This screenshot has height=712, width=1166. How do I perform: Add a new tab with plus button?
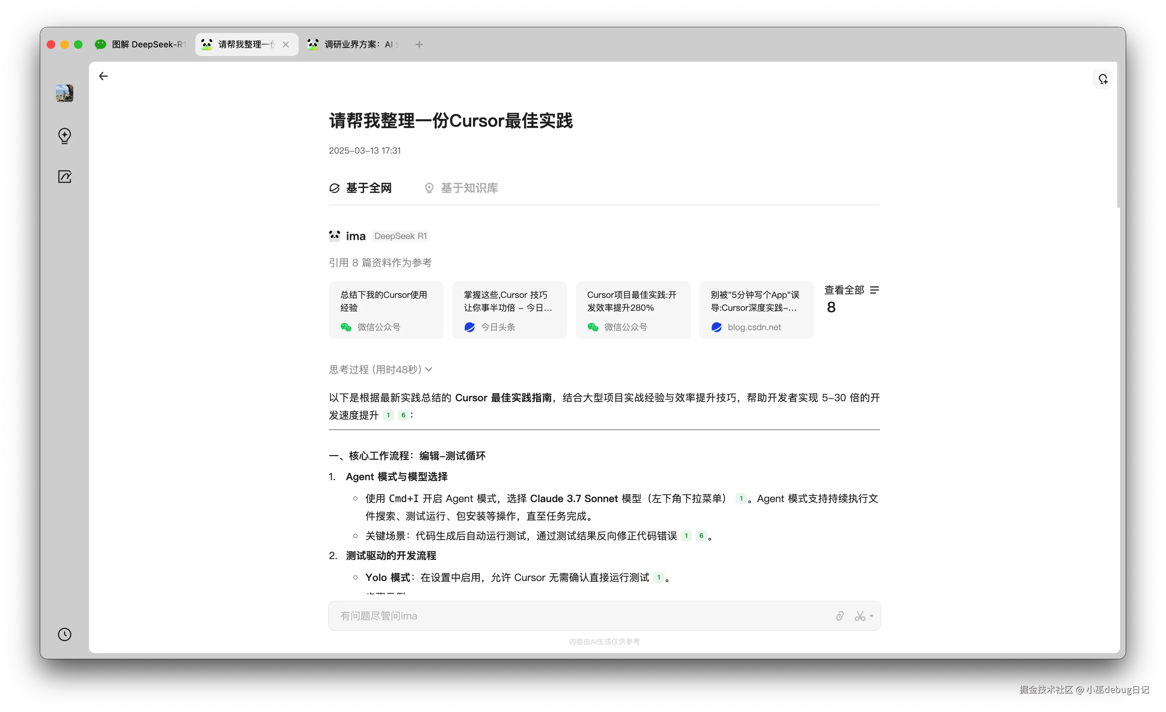point(419,44)
